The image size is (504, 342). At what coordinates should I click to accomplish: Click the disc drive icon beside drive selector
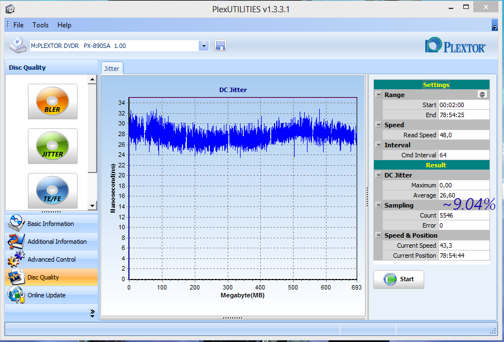tap(18, 45)
